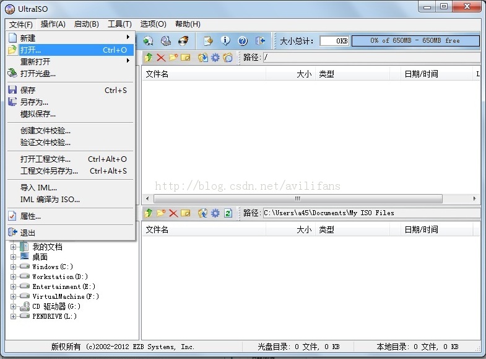The height and width of the screenshot is (359, 486).
Task: Open the 操作(A) menu
Action: pyautogui.click(x=53, y=24)
